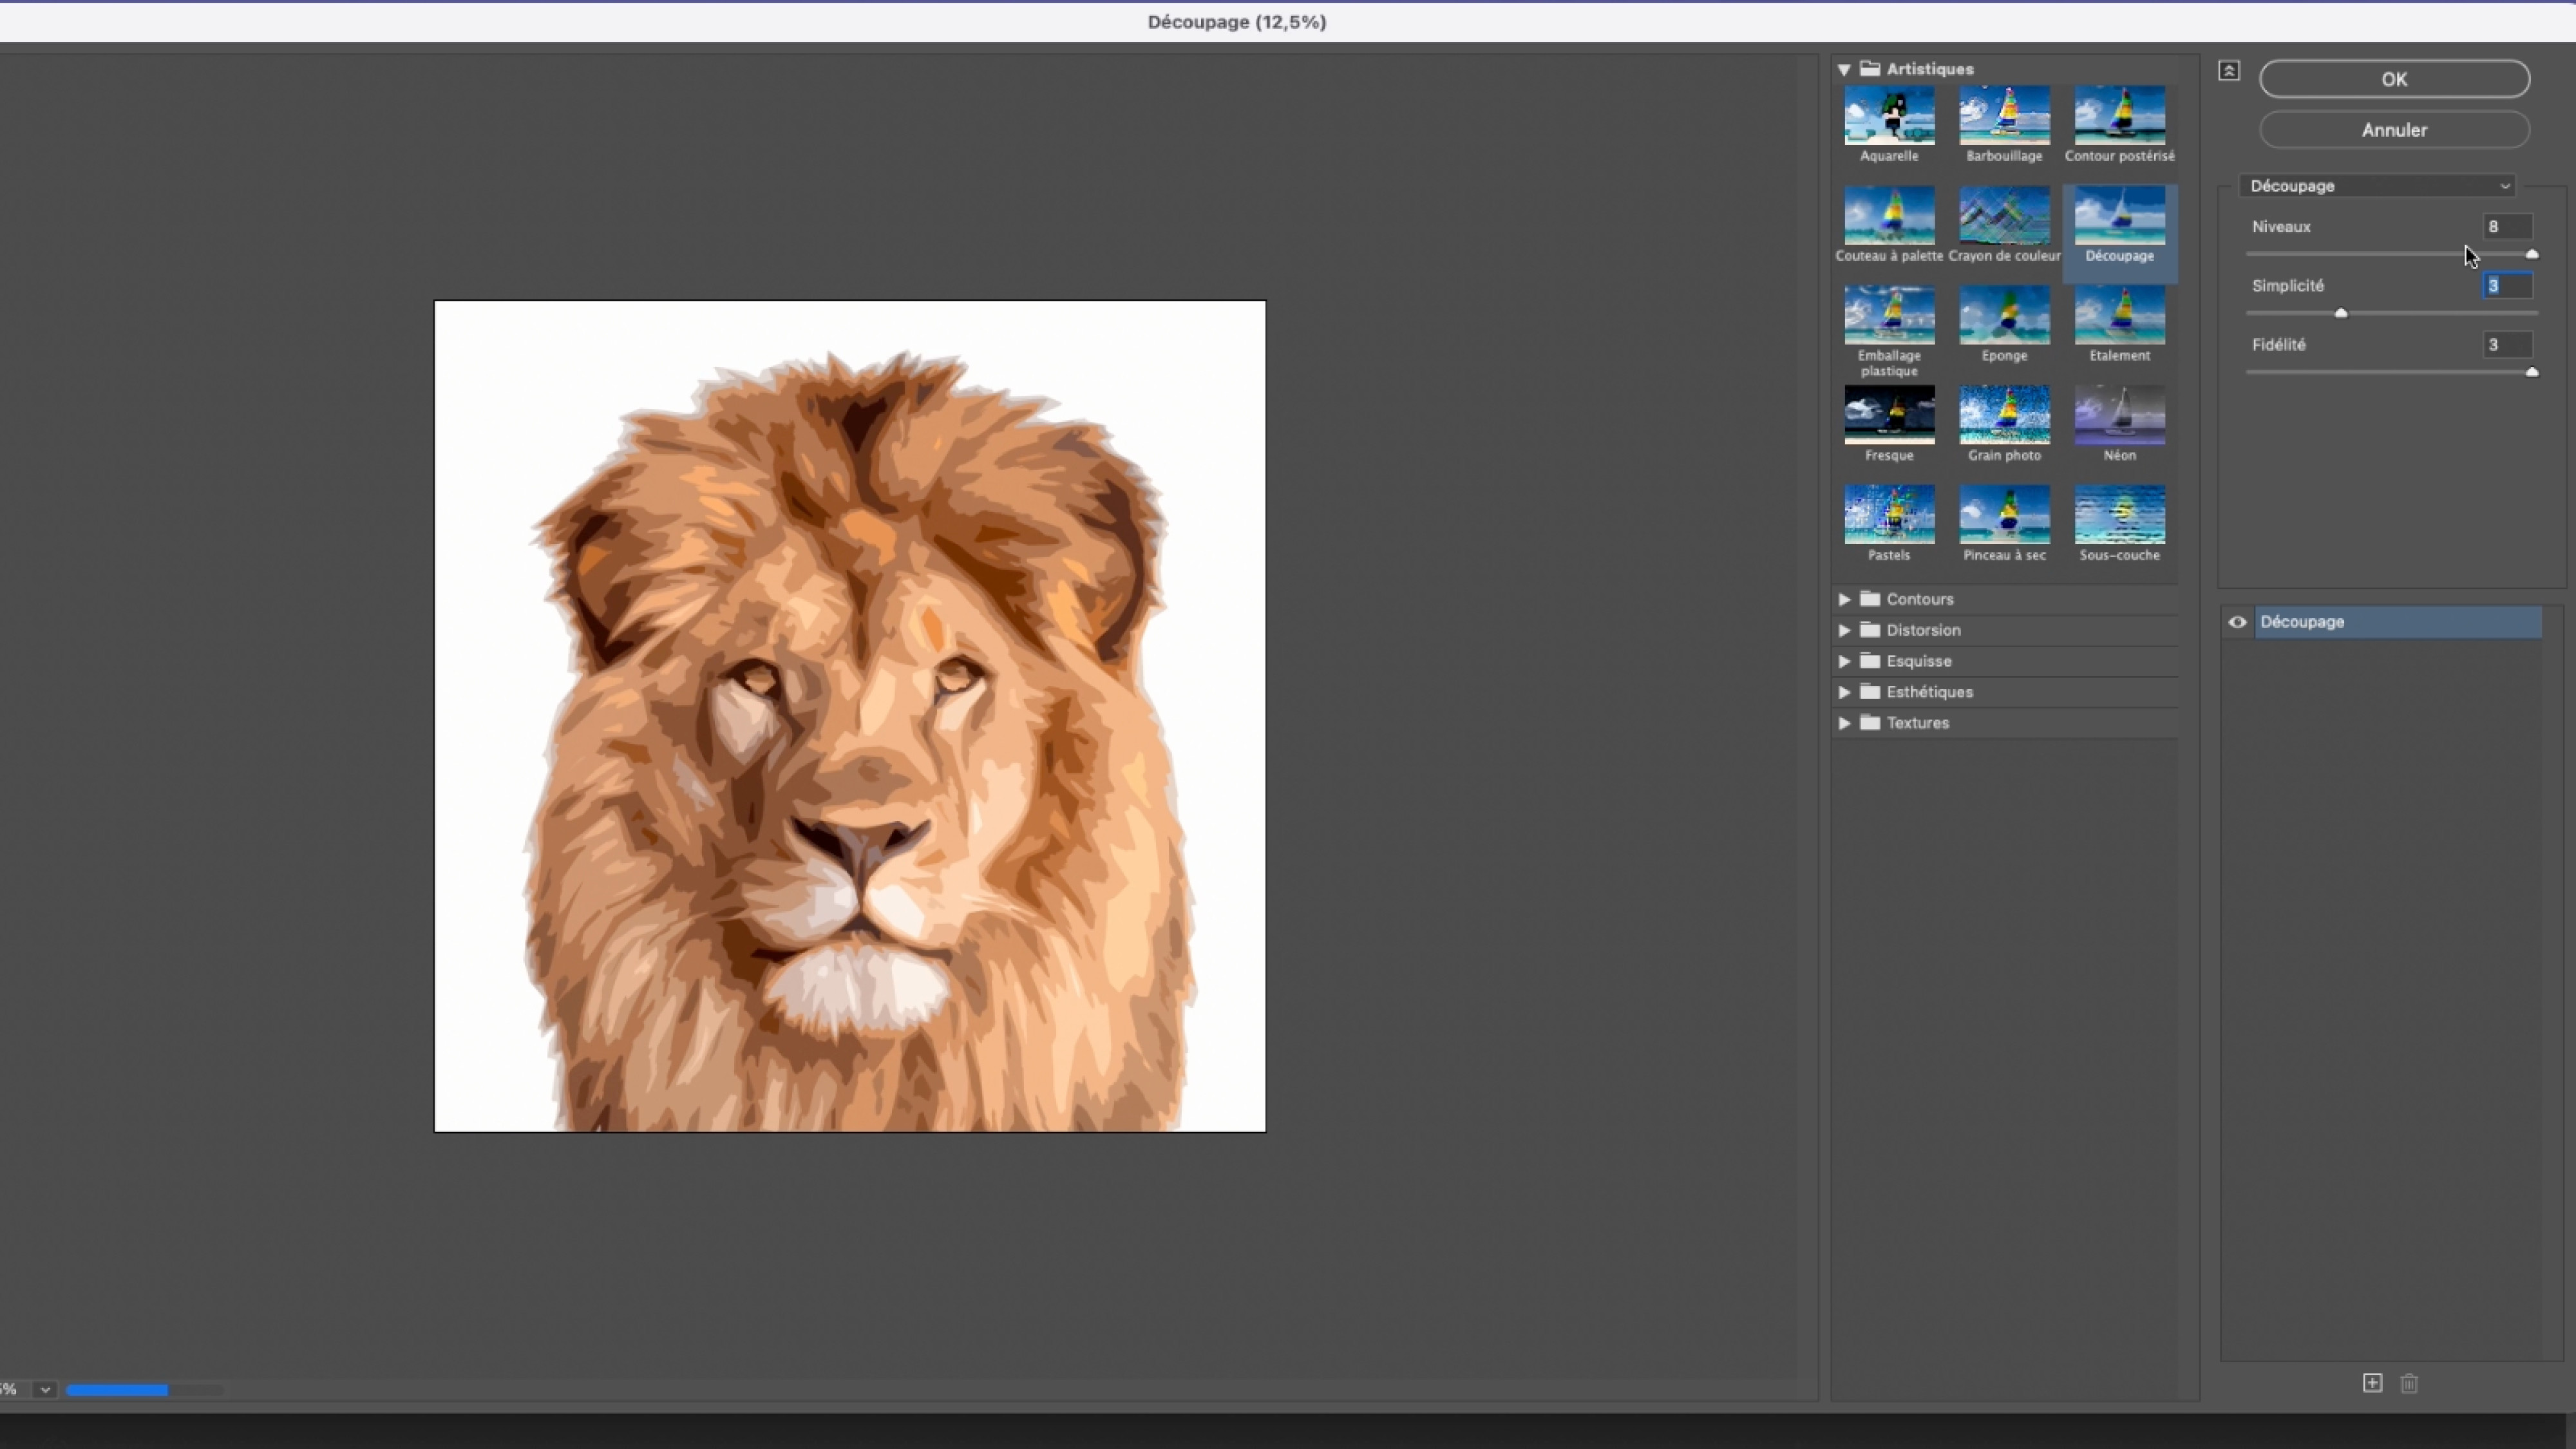Open the preview zoom level dropdown
This screenshot has height=1449, width=2576.
(x=45, y=1390)
